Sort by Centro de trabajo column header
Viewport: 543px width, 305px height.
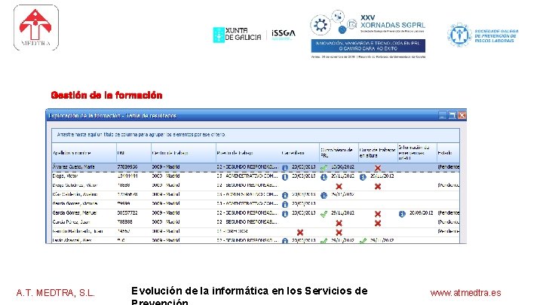[183, 152]
